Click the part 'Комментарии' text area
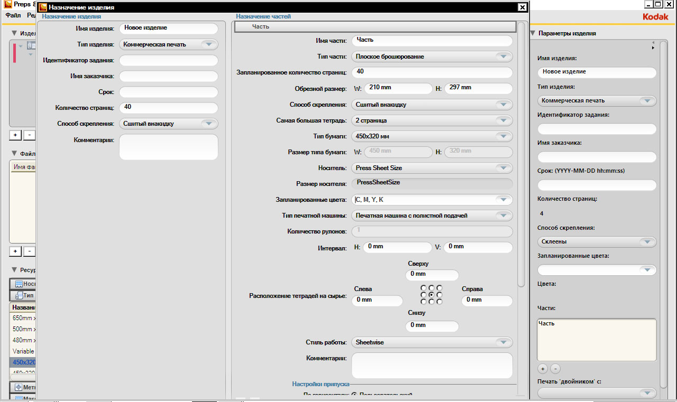The width and height of the screenshot is (677, 402). pyautogui.click(x=432, y=366)
